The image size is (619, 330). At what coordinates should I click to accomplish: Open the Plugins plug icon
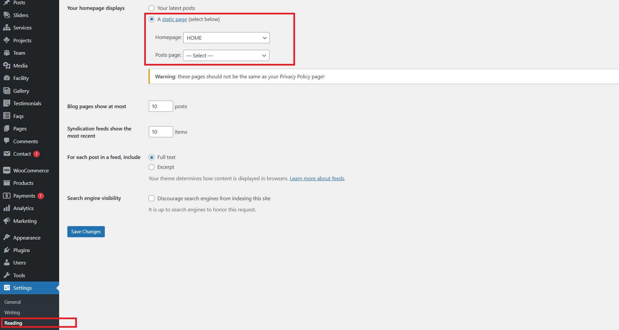(7, 250)
